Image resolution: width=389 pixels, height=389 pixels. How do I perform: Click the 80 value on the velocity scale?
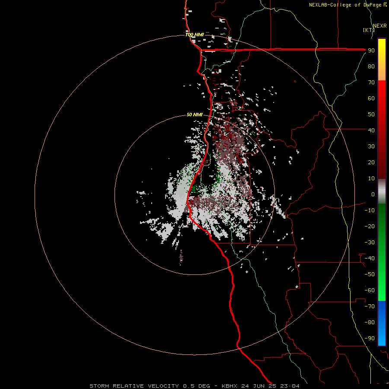(x=371, y=67)
